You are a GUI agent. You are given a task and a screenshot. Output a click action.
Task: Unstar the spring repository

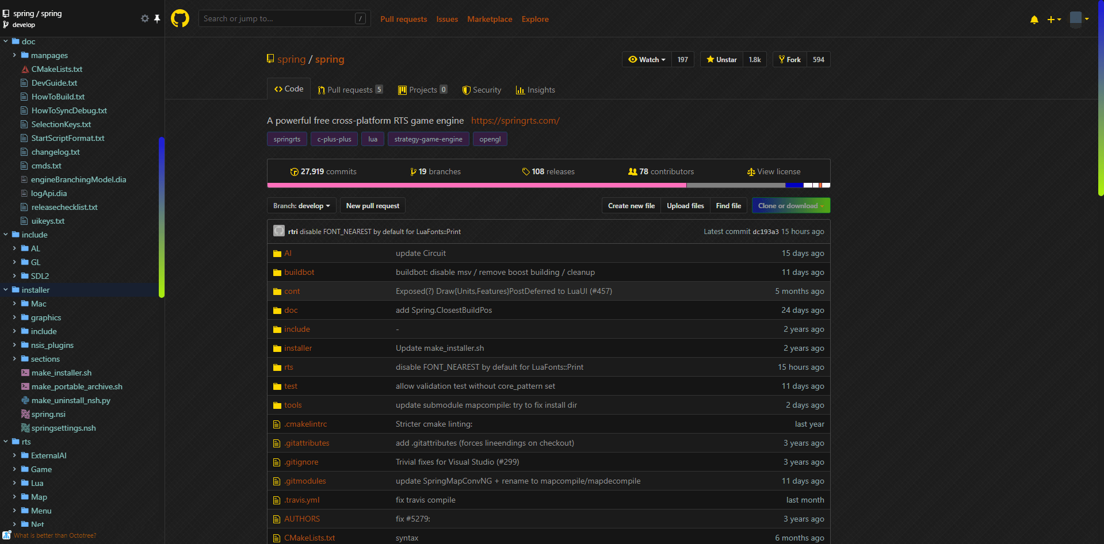coord(721,59)
